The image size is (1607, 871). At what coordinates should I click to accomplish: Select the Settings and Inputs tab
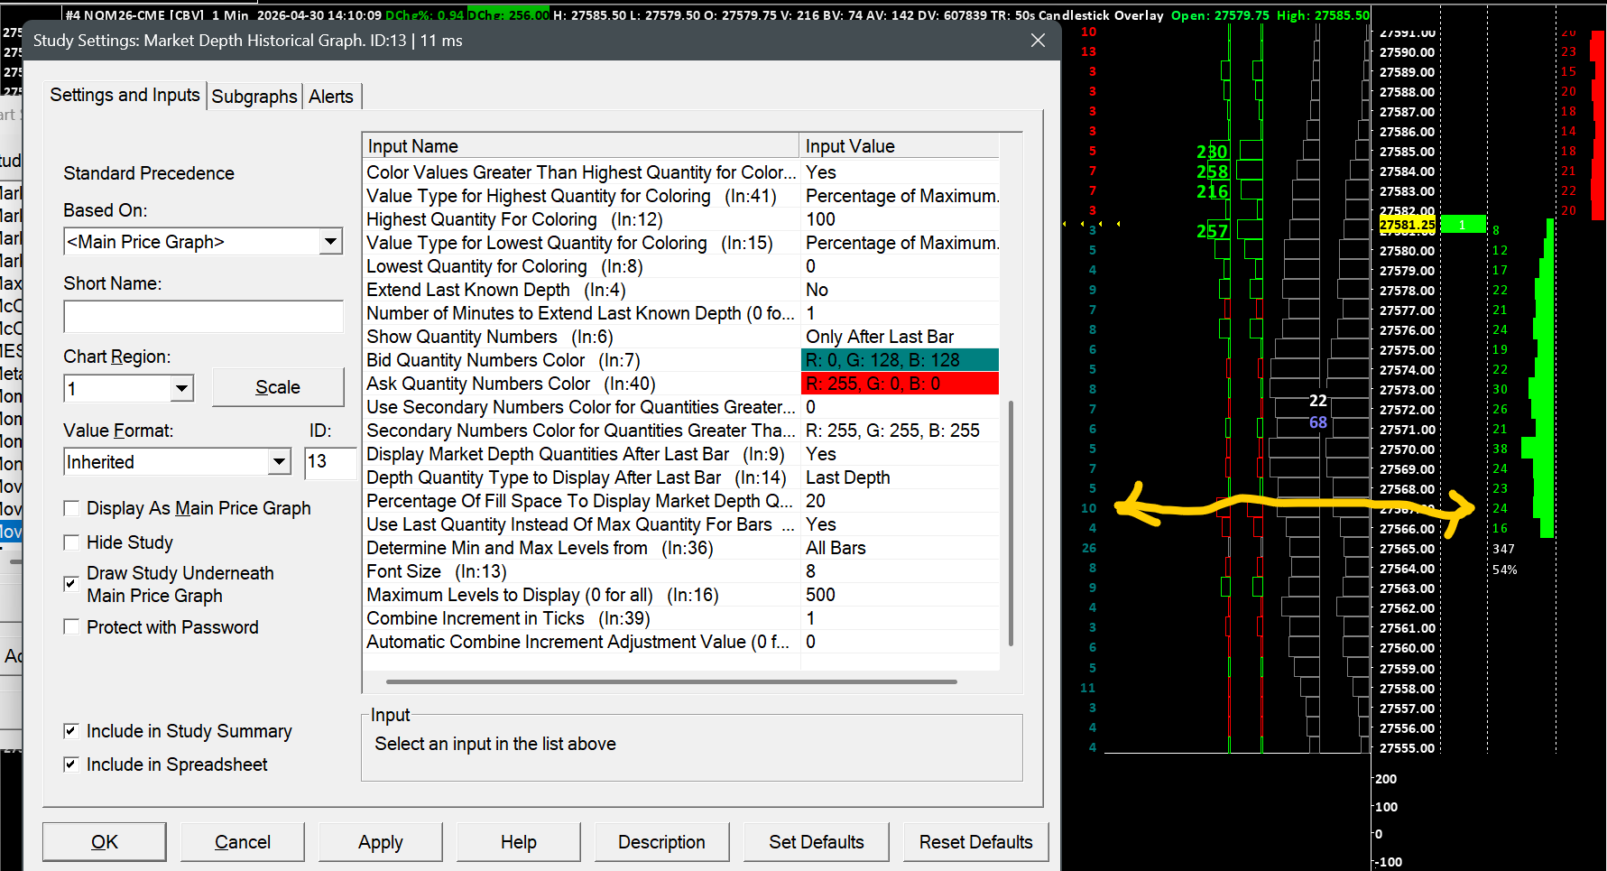point(125,95)
